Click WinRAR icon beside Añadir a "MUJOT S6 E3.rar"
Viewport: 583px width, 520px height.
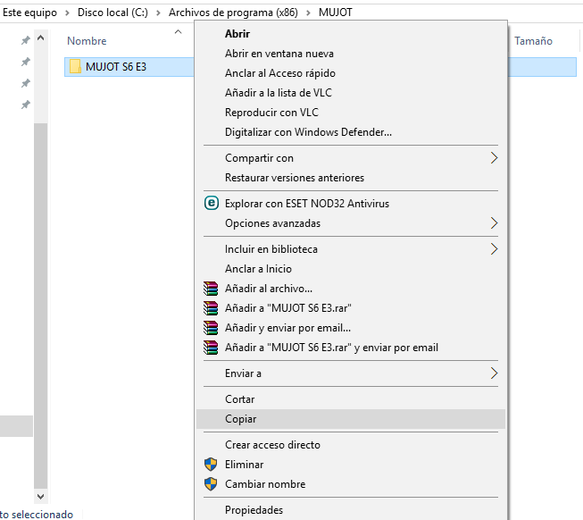pos(211,308)
